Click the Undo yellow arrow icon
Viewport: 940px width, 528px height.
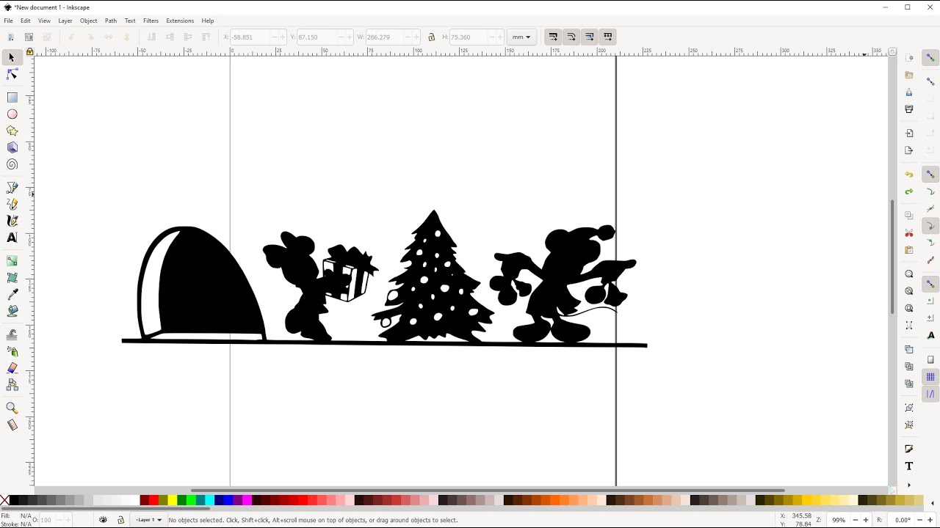click(x=909, y=175)
